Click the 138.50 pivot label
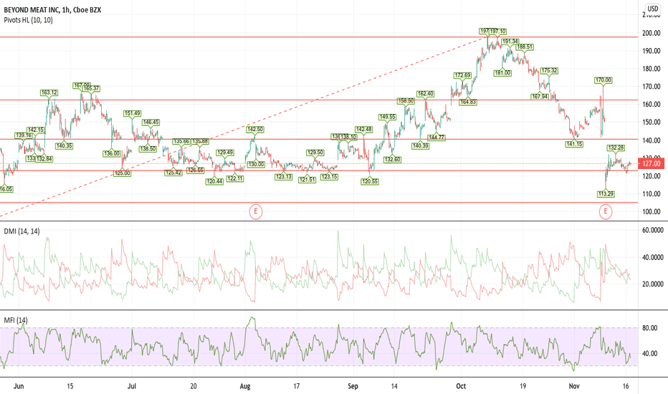 coord(148,149)
